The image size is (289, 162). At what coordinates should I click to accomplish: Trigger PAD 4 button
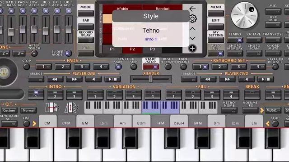[x=101, y=67]
